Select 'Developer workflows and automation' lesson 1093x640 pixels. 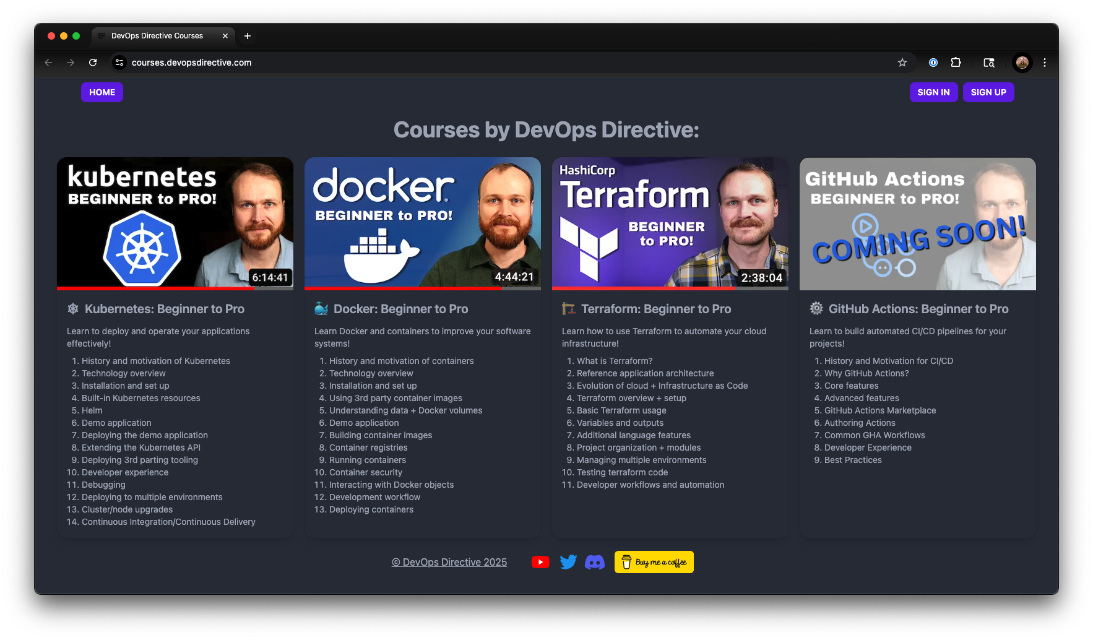[x=650, y=485]
